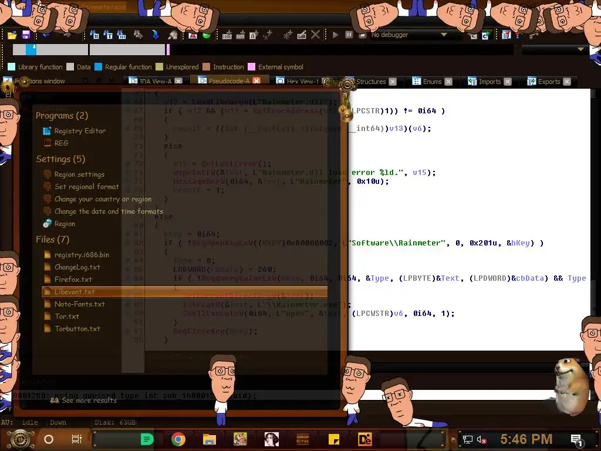Open the highlighted Libevent.txt file result

coord(184,292)
